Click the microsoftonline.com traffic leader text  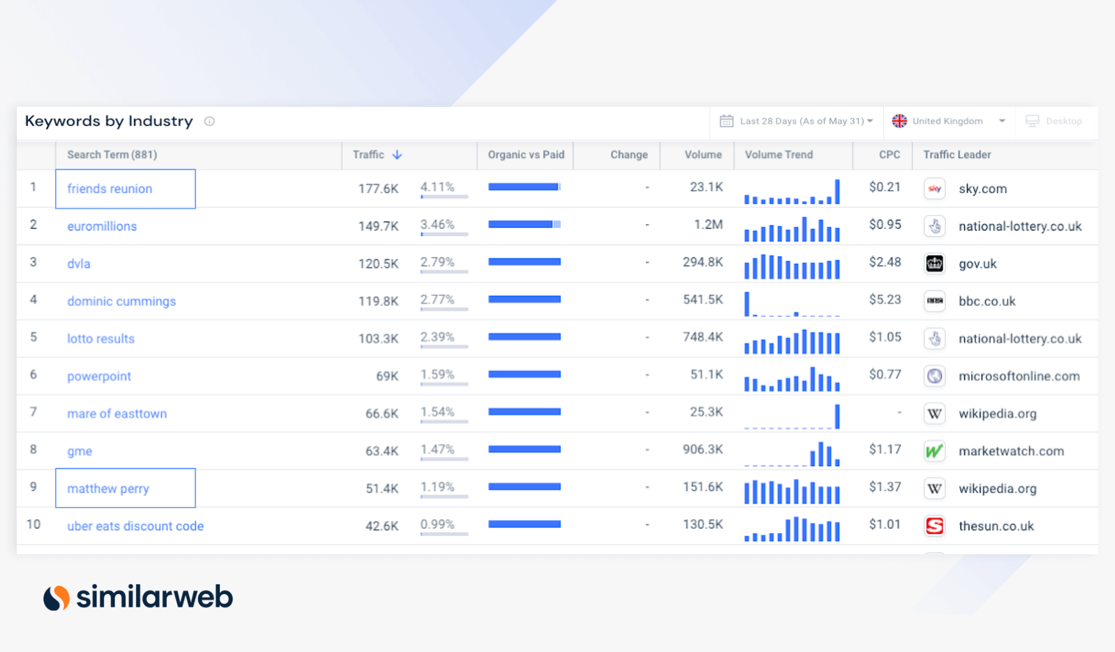point(1019,376)
